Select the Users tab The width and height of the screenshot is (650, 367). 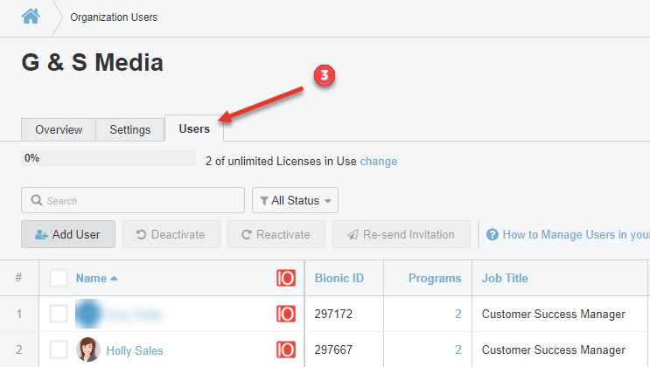tap(194, 128)
